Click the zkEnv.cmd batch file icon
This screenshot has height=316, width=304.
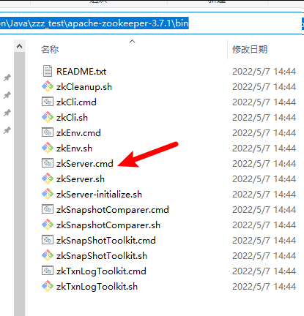(48, 132)
